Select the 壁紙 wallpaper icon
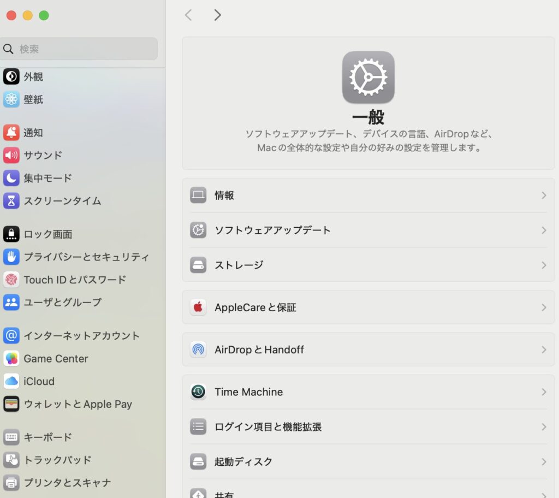Viewport: 559px width, 498px height. tap(11, 99)
